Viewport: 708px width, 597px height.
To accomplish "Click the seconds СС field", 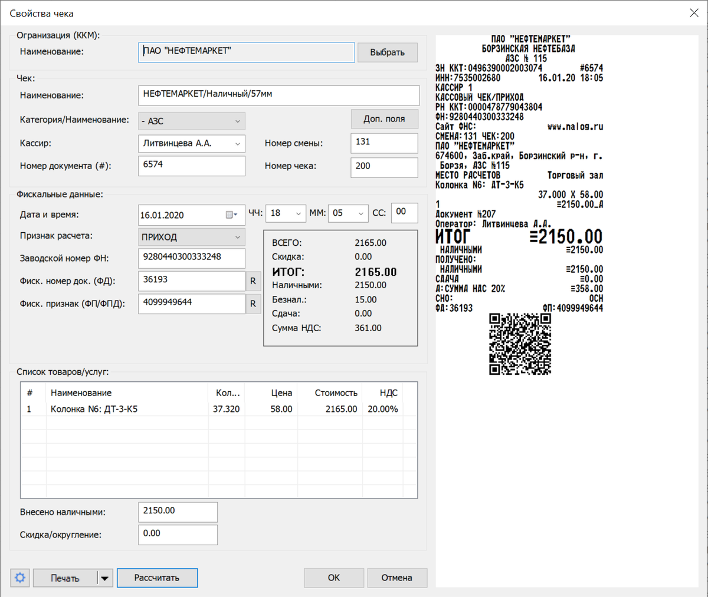I will [404, 213].
